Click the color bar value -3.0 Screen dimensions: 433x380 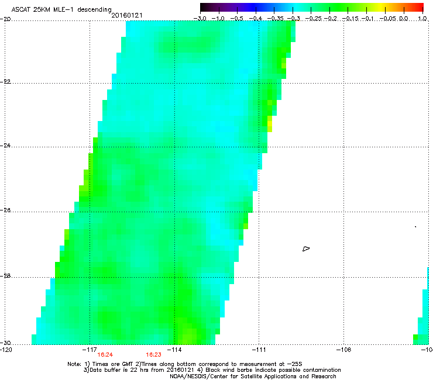click(x=200, y=19)
